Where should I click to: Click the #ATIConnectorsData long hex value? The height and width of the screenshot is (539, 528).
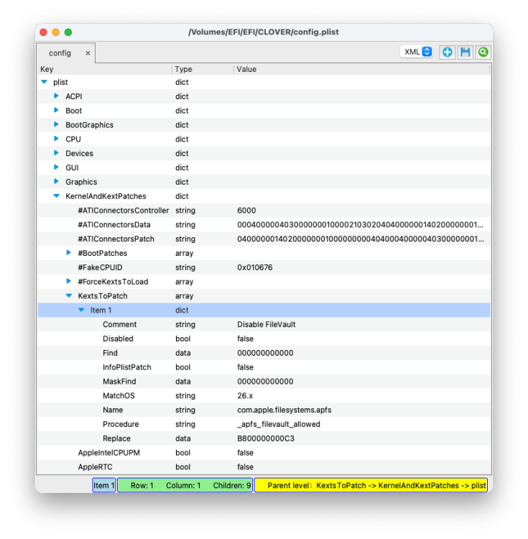pos(360,224)
